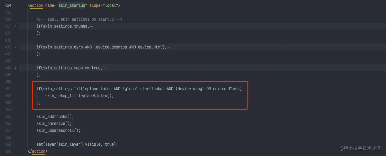Click the opening action tag name
Screen dimensions: 386x156
[x=36, y=5]
